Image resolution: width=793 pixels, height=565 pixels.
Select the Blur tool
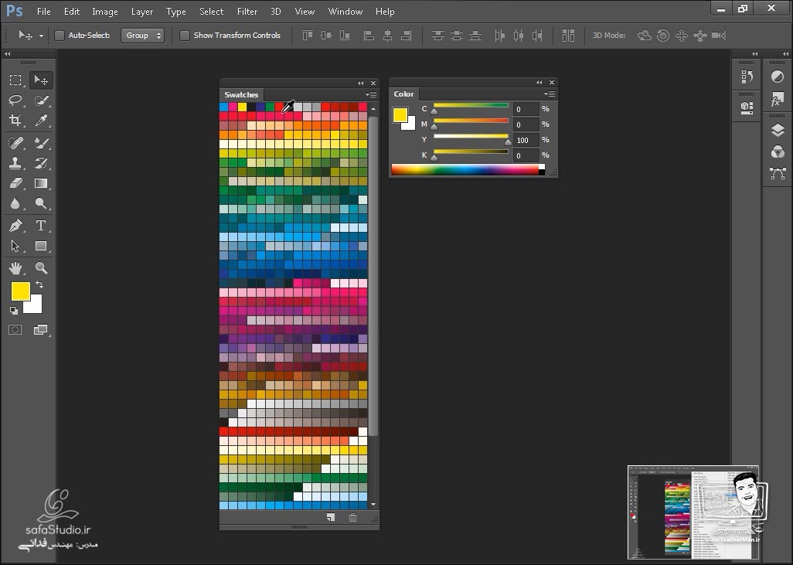tap(15, 203)
